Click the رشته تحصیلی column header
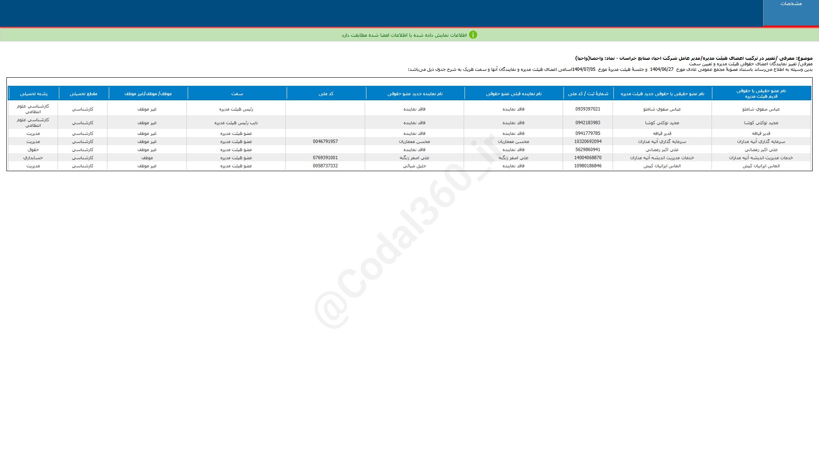Viewport: 819px width, 461px height. pos(33,93)
